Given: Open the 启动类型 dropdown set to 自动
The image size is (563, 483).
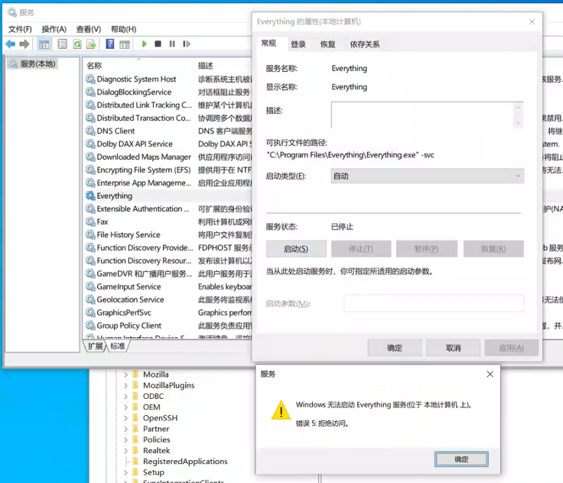Looking at the screenshot, I should [428, 176].
